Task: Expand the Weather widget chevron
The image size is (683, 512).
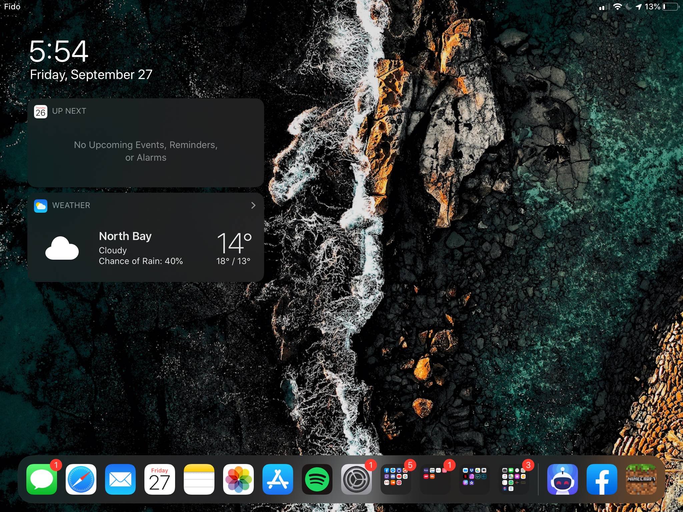Action: coord(253,205)
